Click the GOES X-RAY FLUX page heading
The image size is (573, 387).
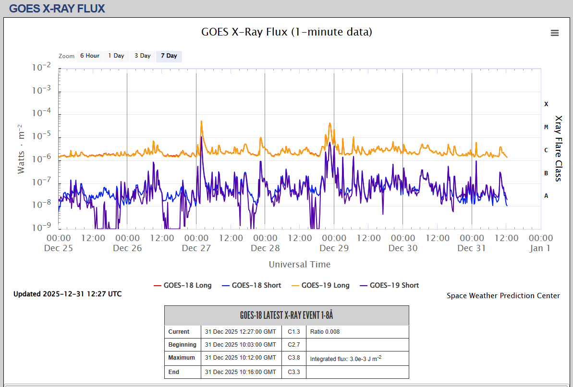tap(57, 9)
